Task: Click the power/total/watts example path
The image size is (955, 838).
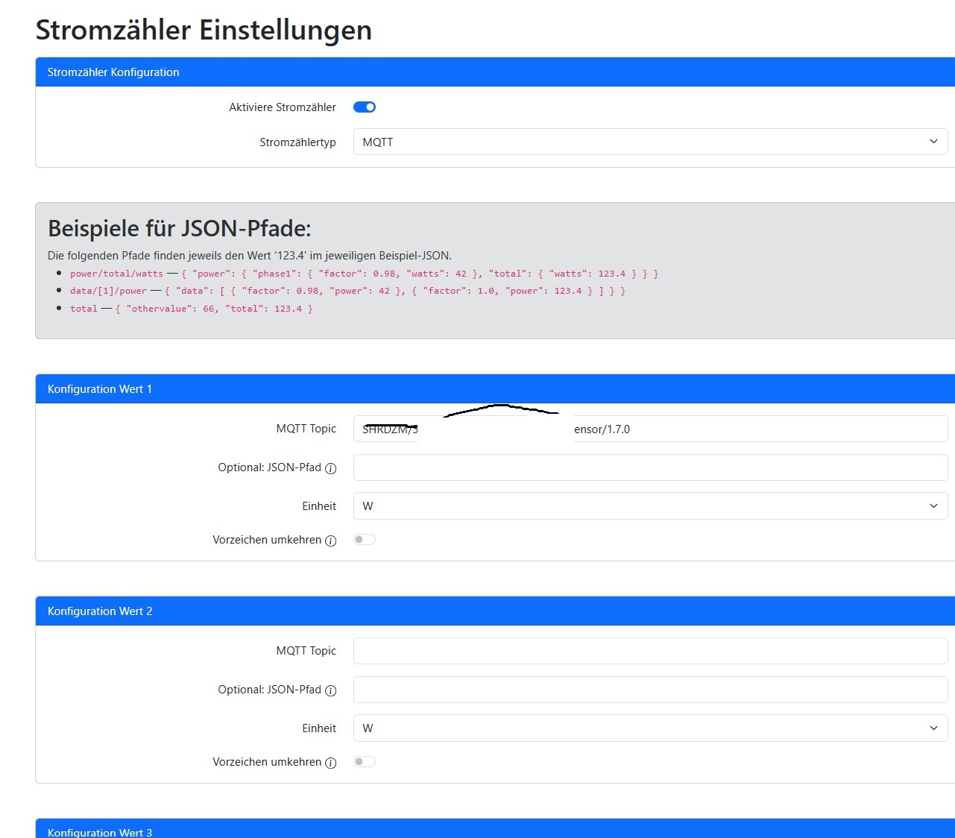Action: [116, 274]
